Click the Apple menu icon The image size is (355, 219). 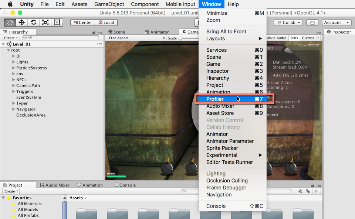10,4
